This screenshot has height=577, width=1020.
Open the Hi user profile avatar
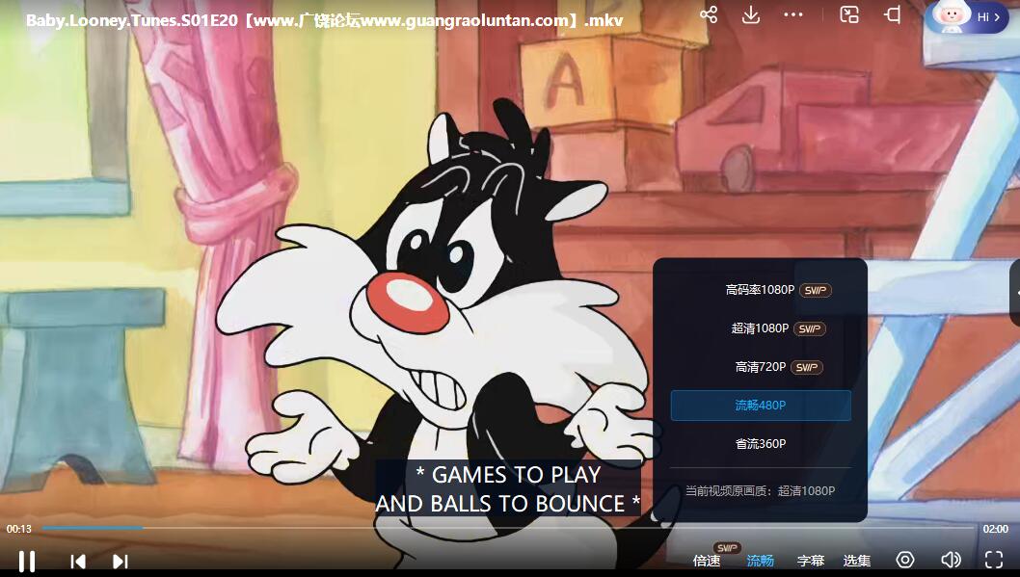[x=967, y=17]
